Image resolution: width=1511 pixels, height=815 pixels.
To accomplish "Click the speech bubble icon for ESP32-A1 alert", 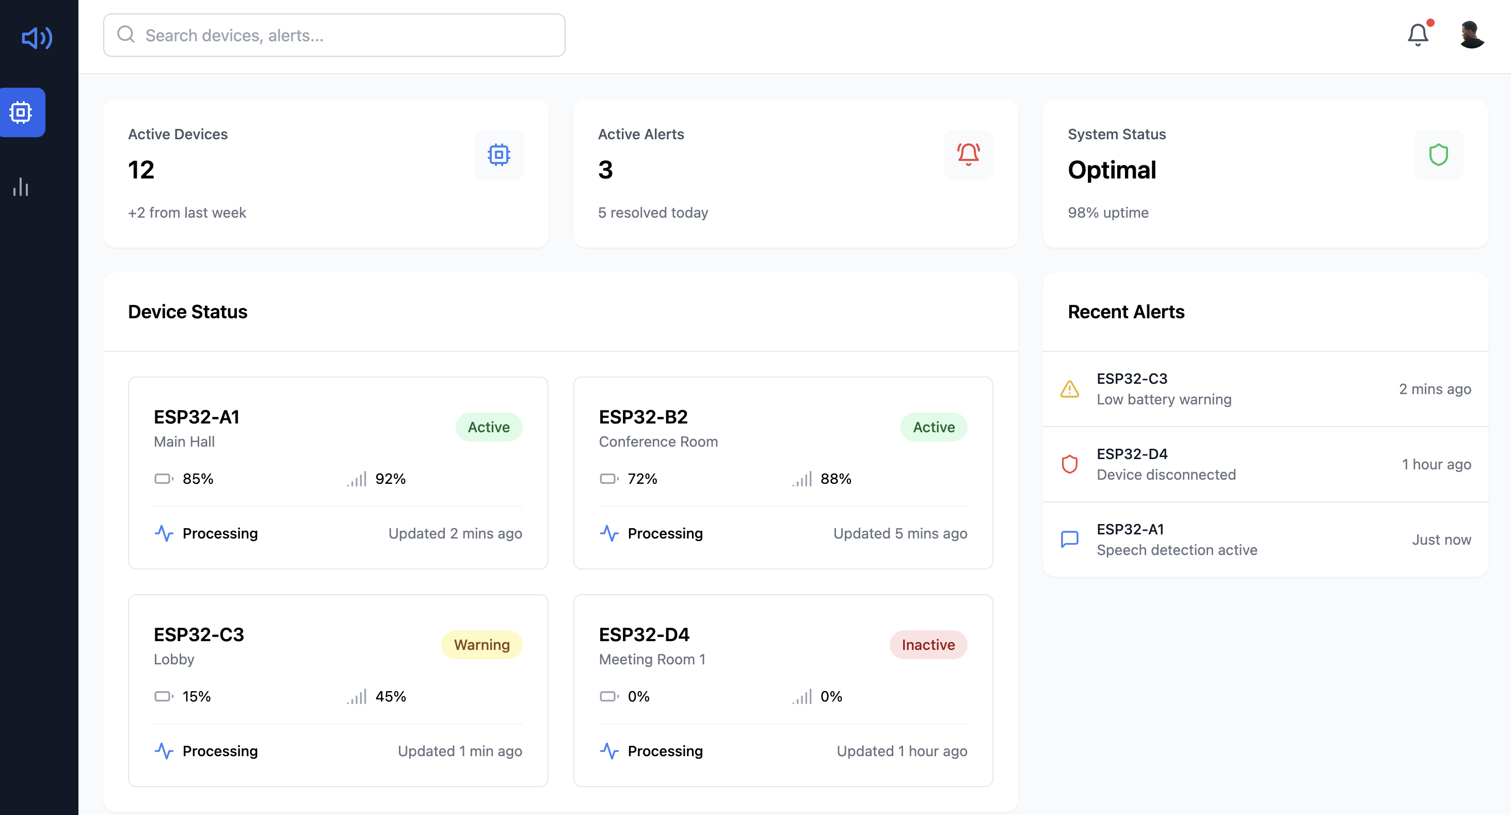I will pyautogui.click(x=1069, y=540).
